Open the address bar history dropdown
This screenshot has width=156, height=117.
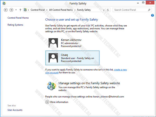tap(103, 10)
